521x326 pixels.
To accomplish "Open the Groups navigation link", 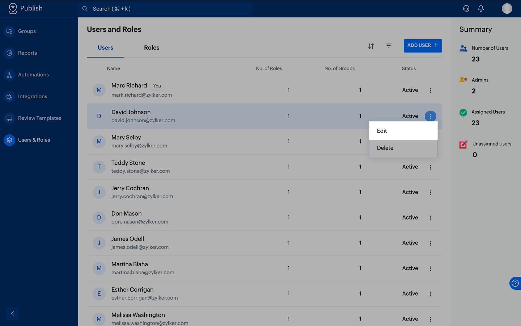I will click(27, 31).
